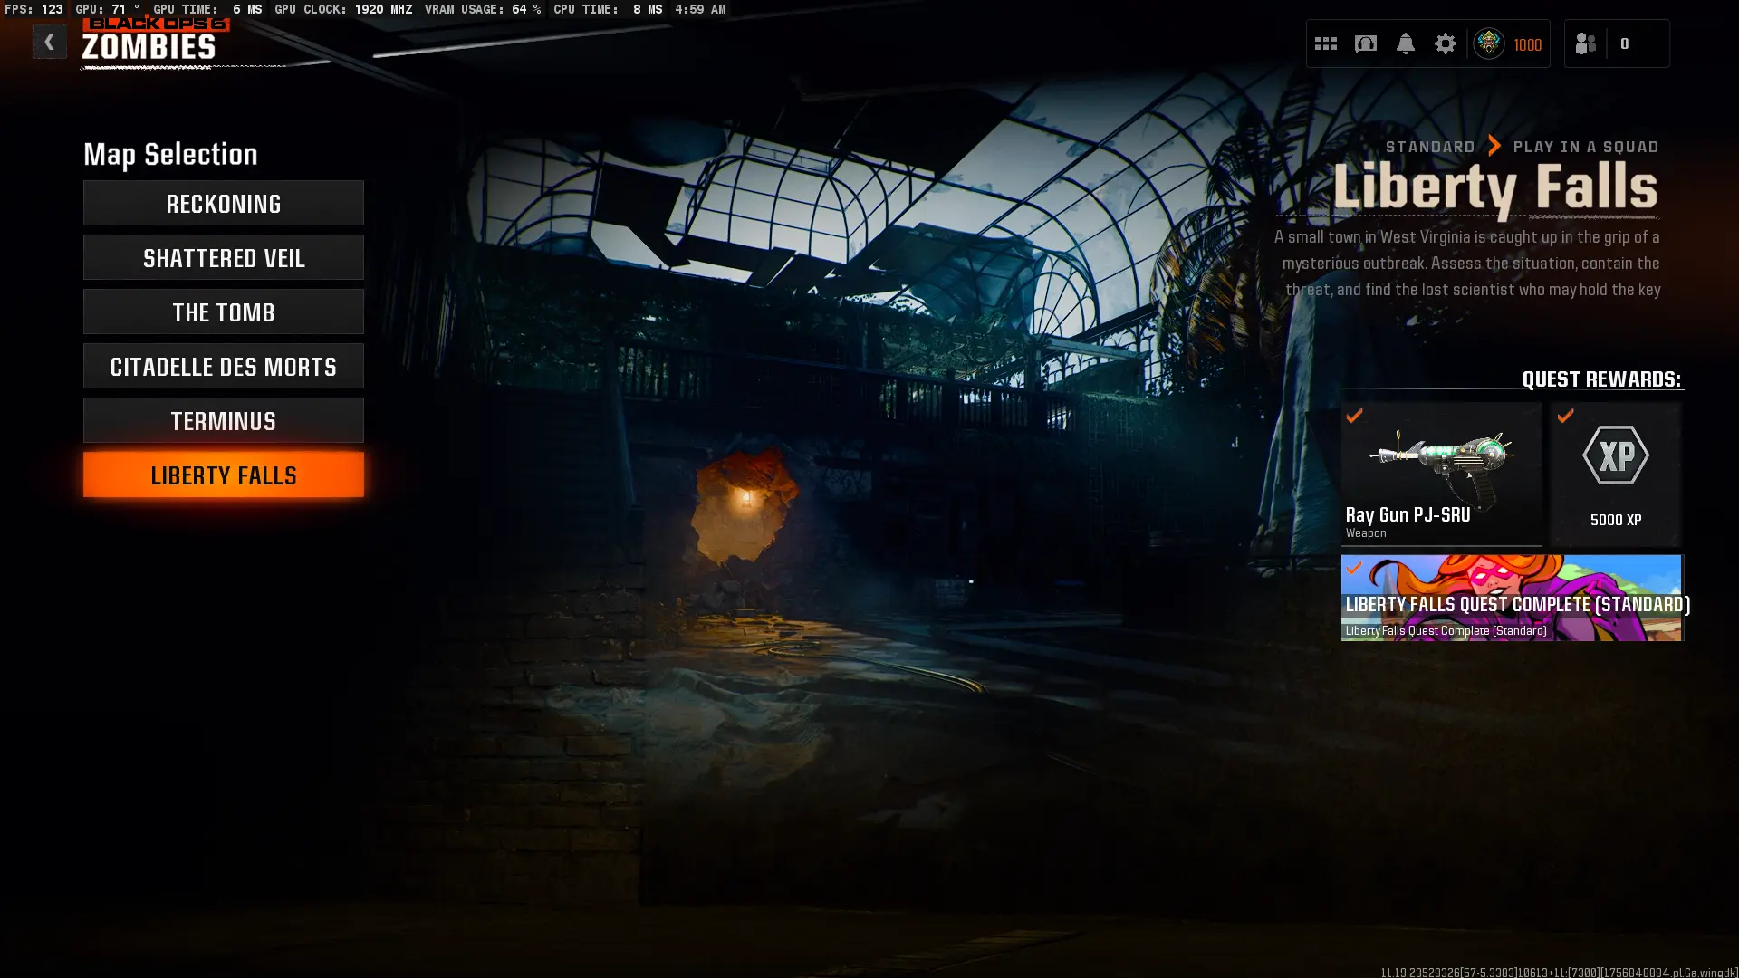Click checkmark on Ray Gun reward
This screenshot has height=978, width=1739.
pyautogui.click(x=1354, y=416)
